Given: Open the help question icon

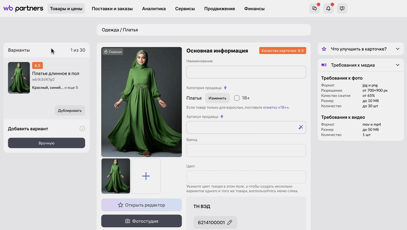Looking at the screenshot, I should [x=342, y=8].
